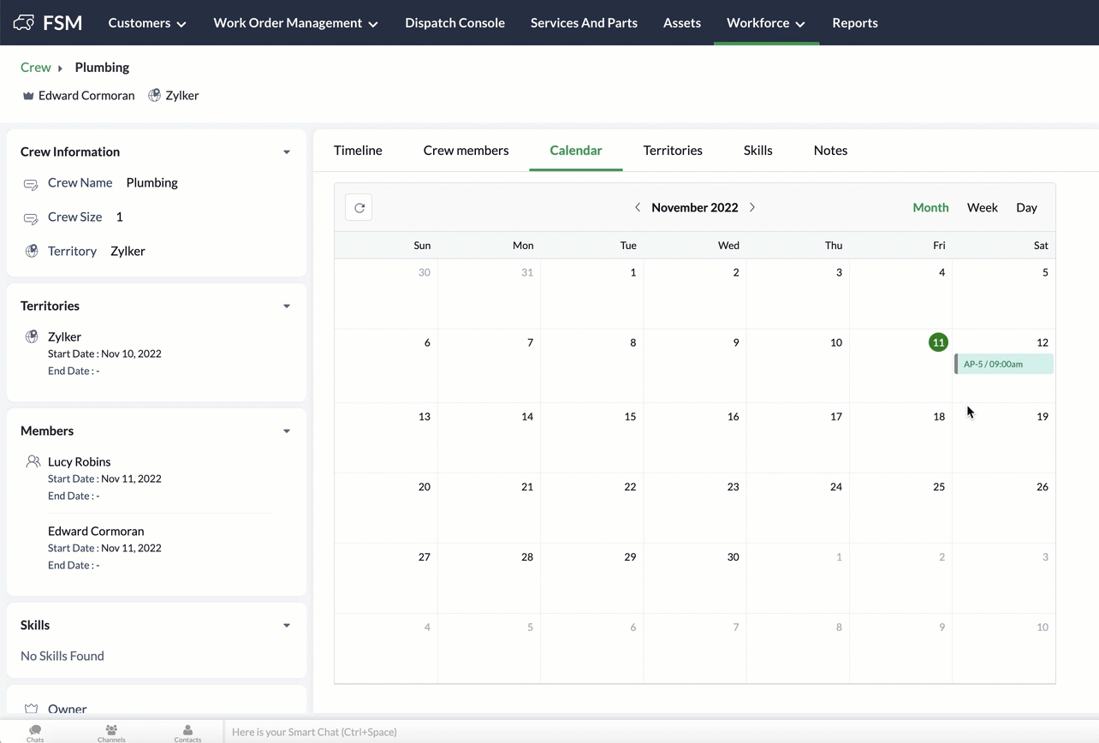Click the Zylker territory globe icon in header

point(155,96)
